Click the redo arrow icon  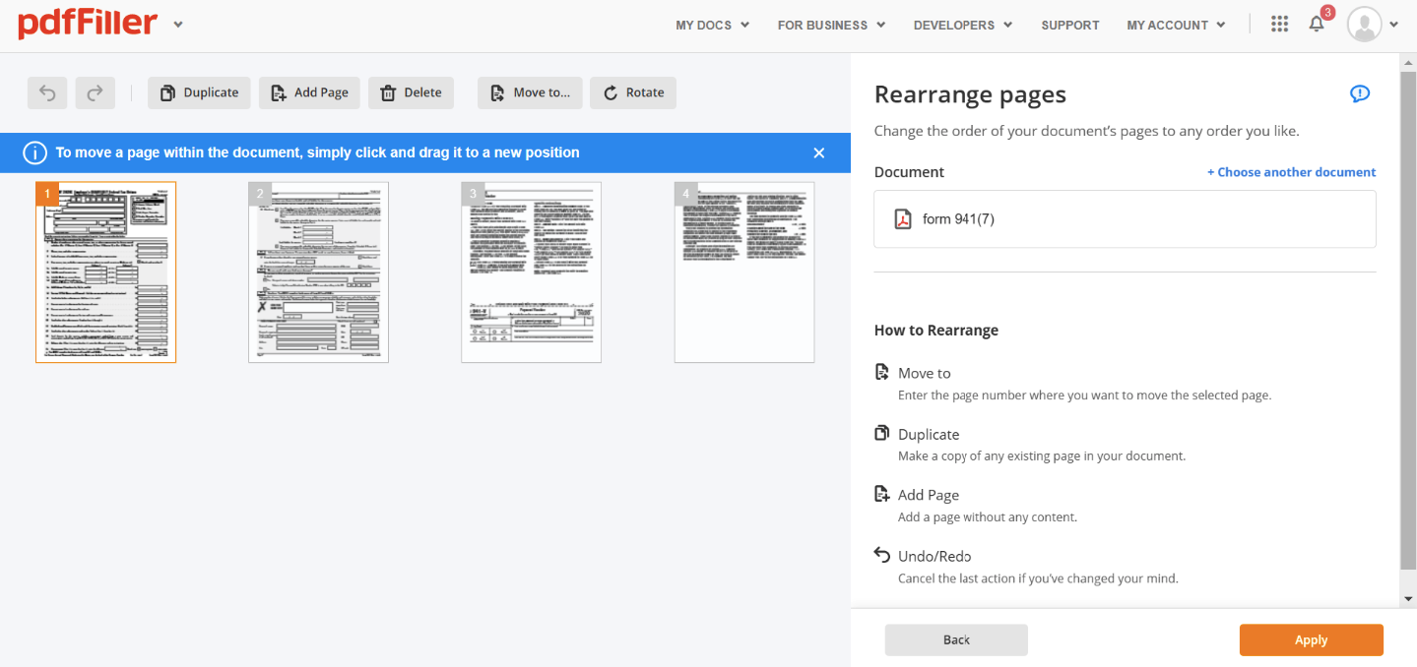[96, 92]
